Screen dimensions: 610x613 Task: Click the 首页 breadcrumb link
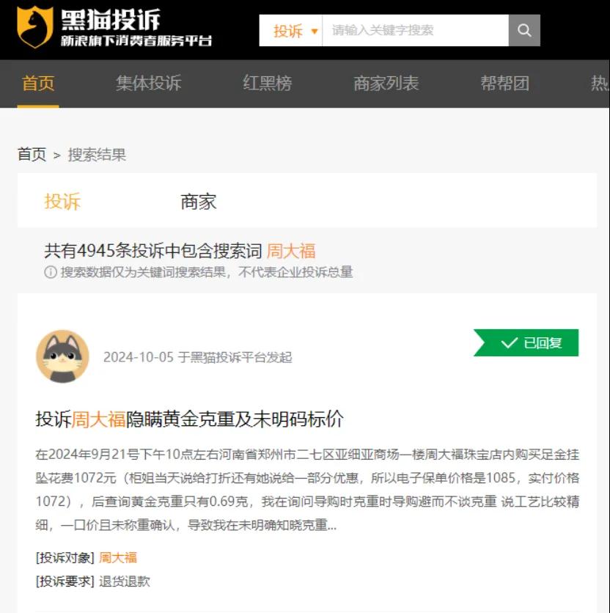(32, 154)
